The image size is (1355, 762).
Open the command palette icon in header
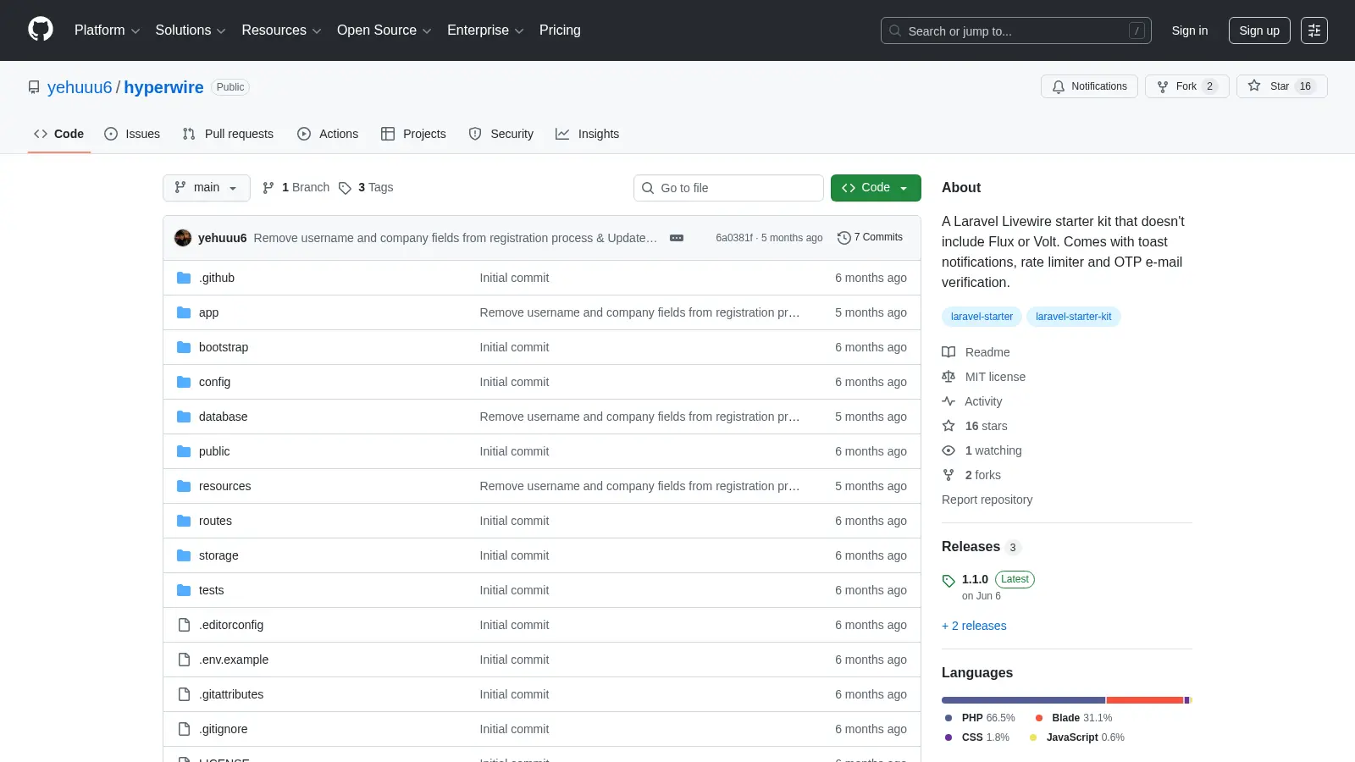(x=1314, y=30)
